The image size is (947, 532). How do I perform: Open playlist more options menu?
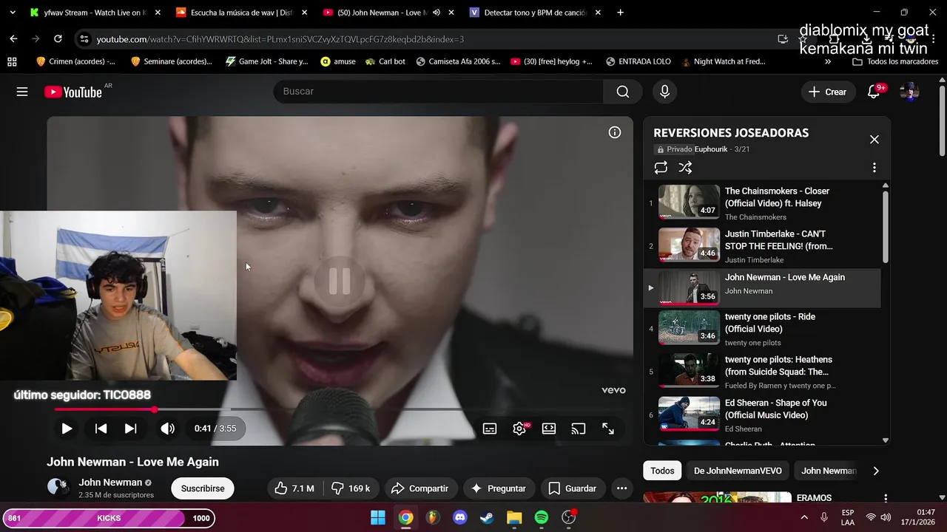[x=874, y=168]
